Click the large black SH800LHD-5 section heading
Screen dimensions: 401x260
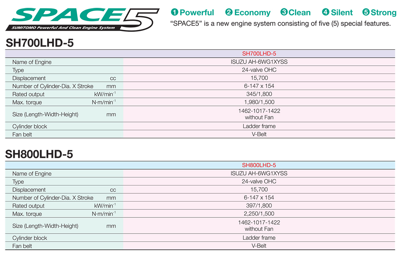pos(39,154)
